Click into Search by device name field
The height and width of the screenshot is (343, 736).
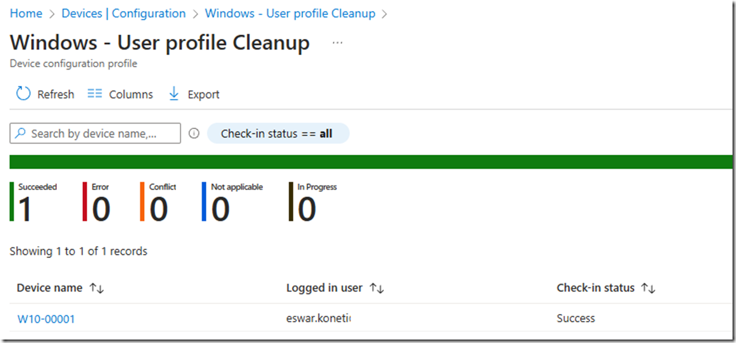95,134
